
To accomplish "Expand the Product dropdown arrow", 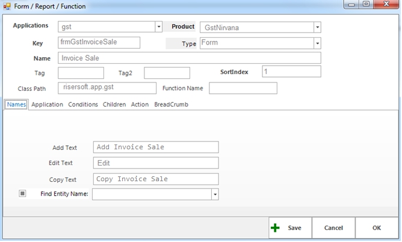I will tap(317, 27).
